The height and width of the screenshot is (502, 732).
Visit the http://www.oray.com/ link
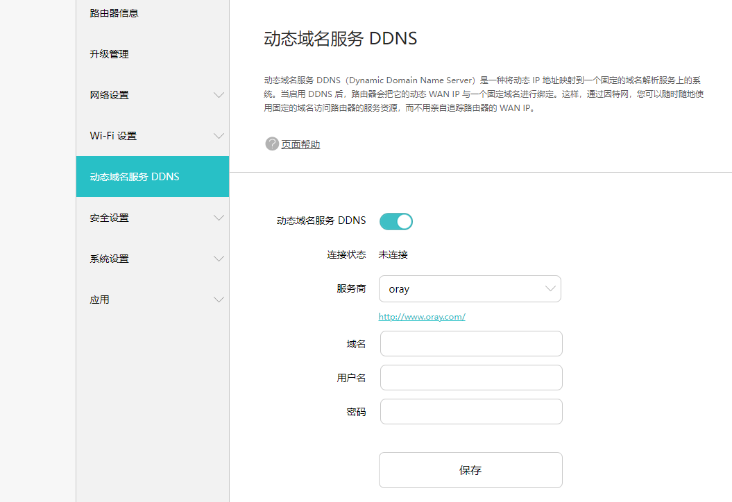422,317
